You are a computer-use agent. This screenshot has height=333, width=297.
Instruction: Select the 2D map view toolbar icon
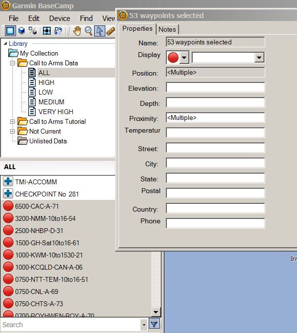coord(10,31)
